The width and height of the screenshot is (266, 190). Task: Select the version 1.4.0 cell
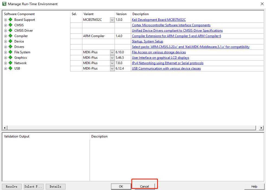tap(123, 36)
